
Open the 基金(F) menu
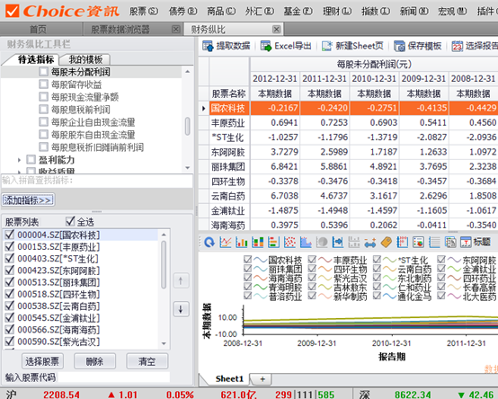[x=298, y=12]
